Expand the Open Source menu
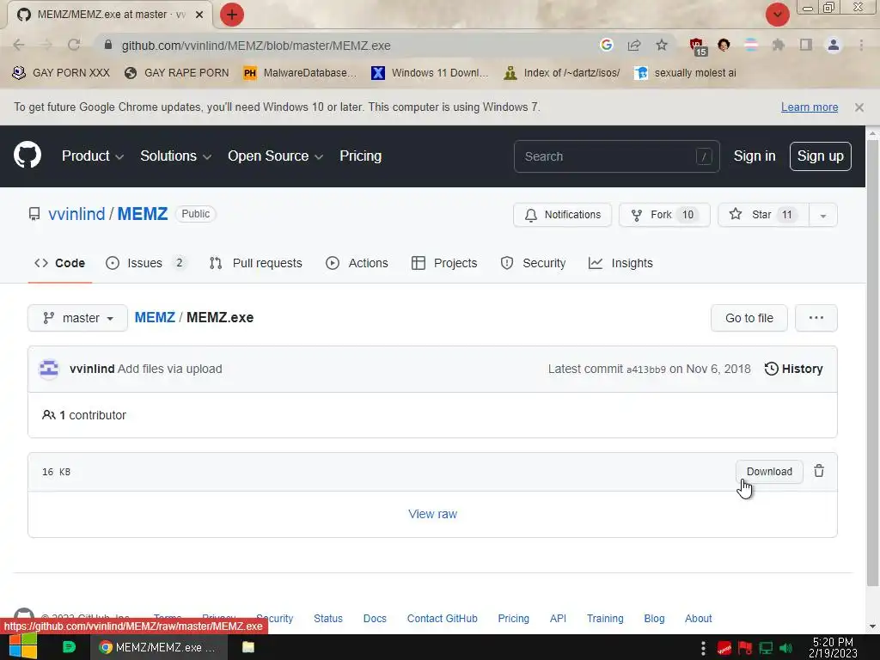The width and height of the screenshot is (880, 660). (x=275, y=156)
